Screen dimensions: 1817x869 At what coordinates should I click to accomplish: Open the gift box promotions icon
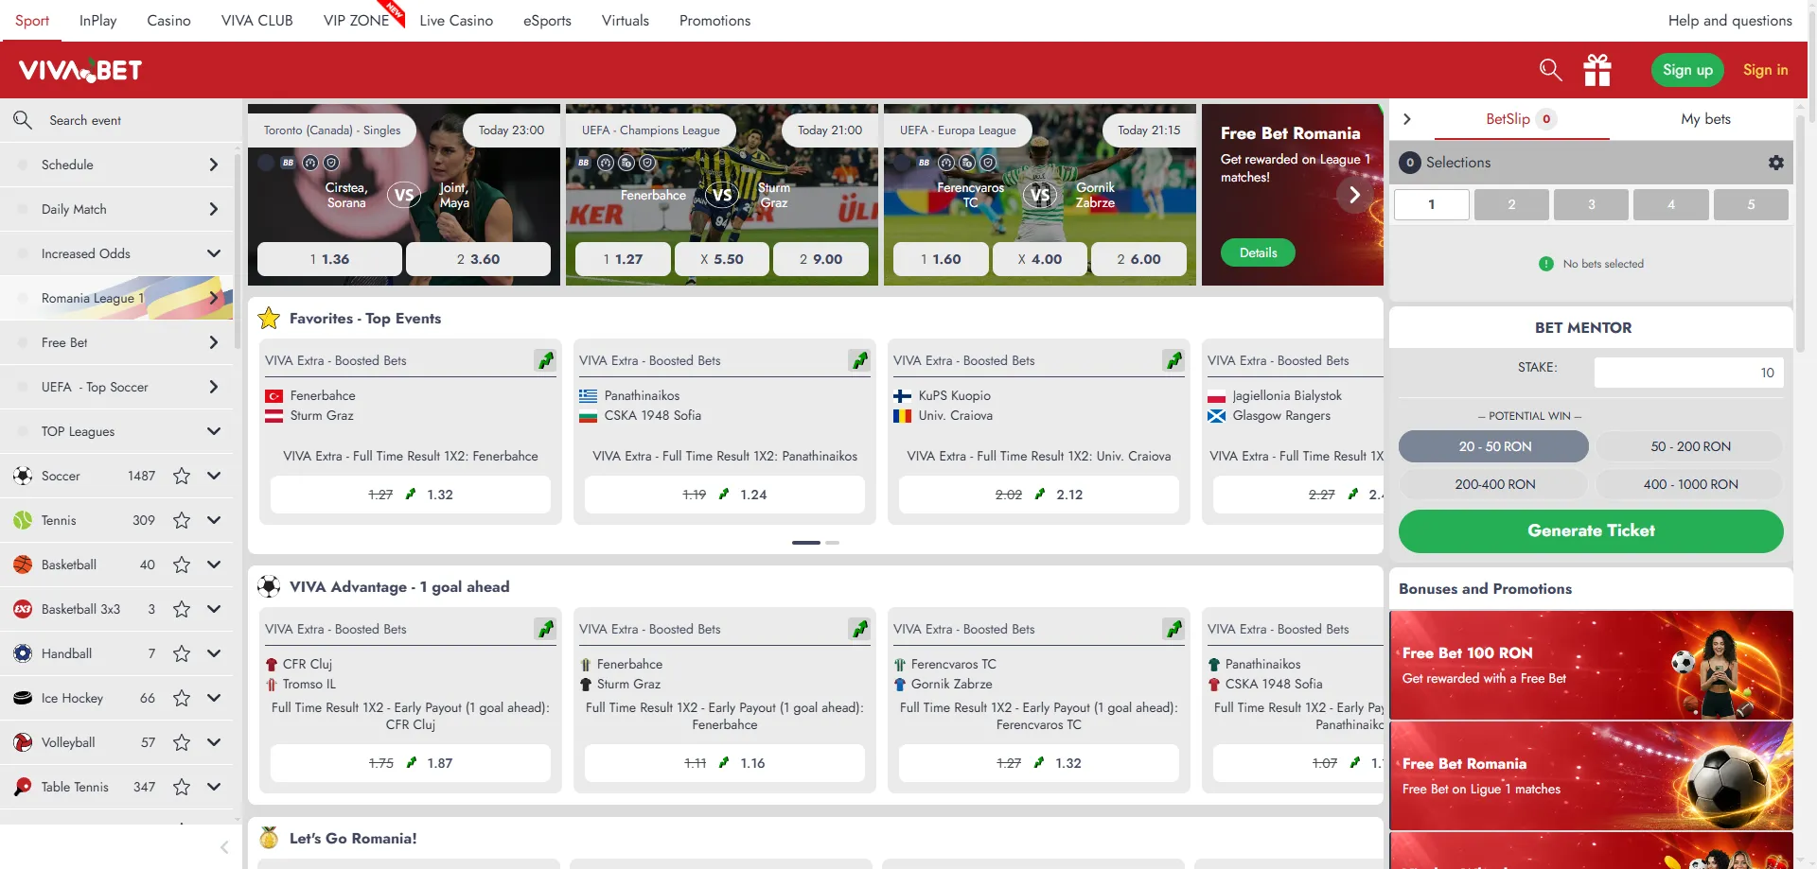click(1597, 70)
